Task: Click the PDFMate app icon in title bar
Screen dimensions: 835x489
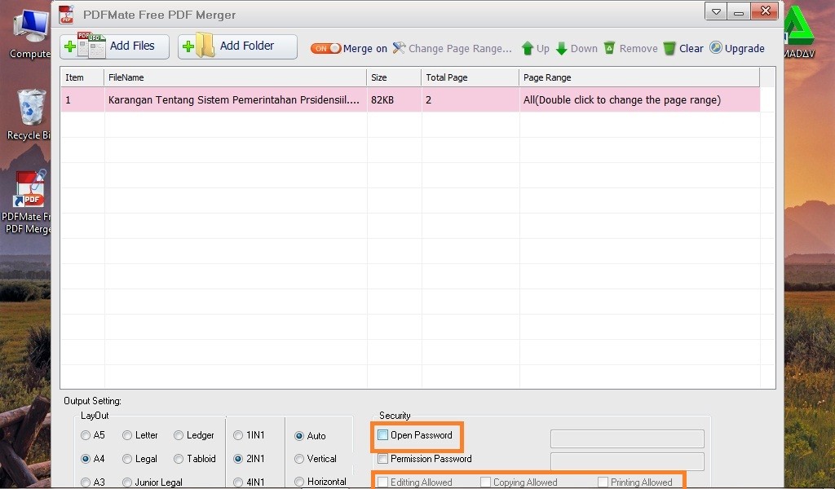Action: (66, 15)
